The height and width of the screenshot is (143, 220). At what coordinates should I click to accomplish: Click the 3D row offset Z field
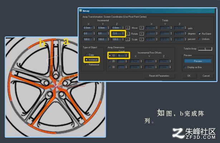tap(164, 67)
